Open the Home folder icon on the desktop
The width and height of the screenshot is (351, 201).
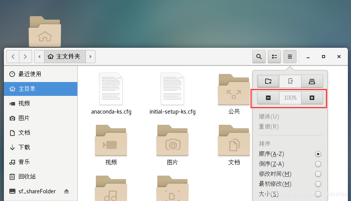point(45,32)
